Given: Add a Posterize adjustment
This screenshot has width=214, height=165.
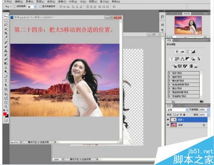Looking at the screenshot, I should pos(180,66).
